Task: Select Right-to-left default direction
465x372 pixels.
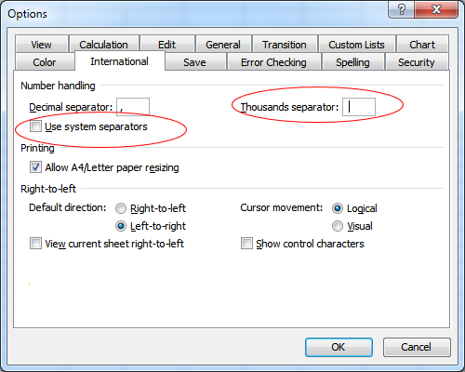Action: click(121, 208)
